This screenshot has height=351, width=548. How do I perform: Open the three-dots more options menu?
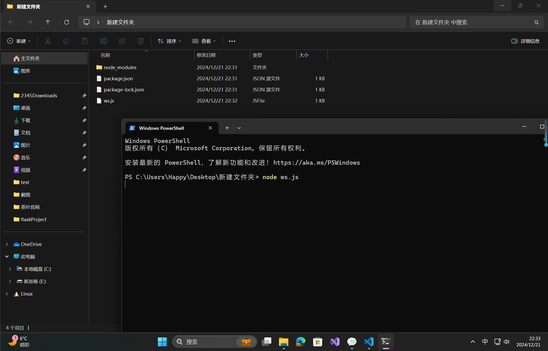(232, 41)
